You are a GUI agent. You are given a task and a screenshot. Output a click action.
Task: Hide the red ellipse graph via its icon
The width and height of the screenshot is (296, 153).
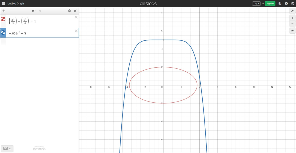(x=3, y=19)
